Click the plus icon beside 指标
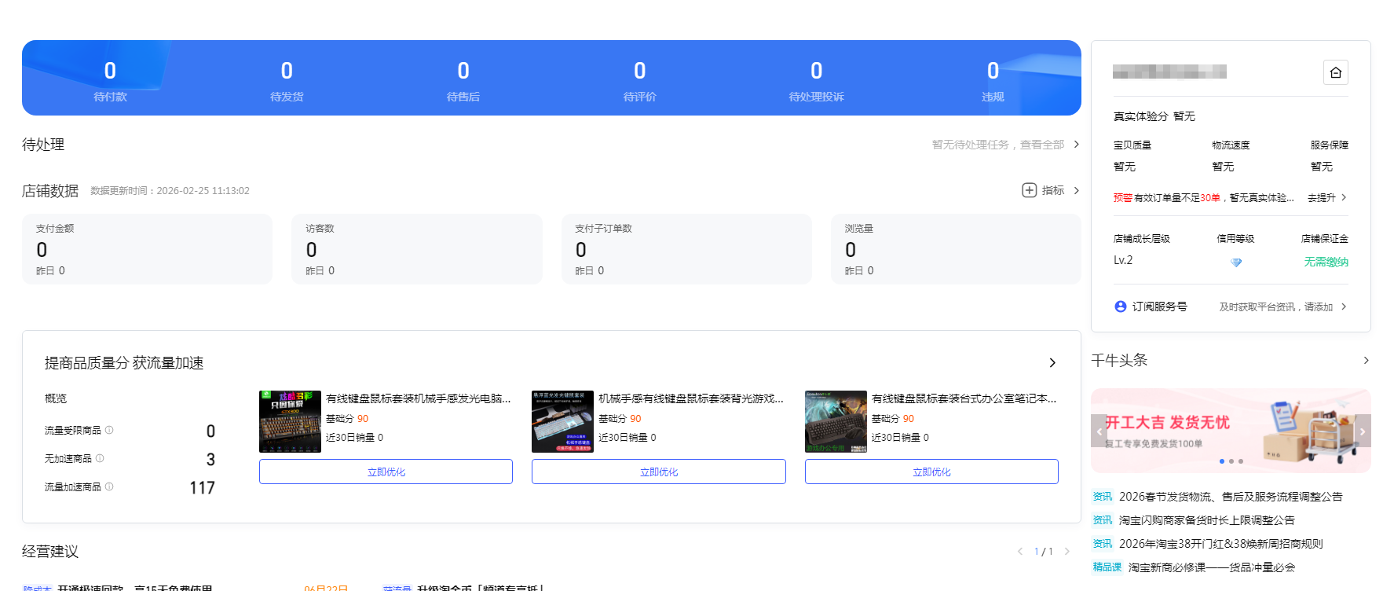Viewport: 1394px width, 591px height. coord(1029,190)
